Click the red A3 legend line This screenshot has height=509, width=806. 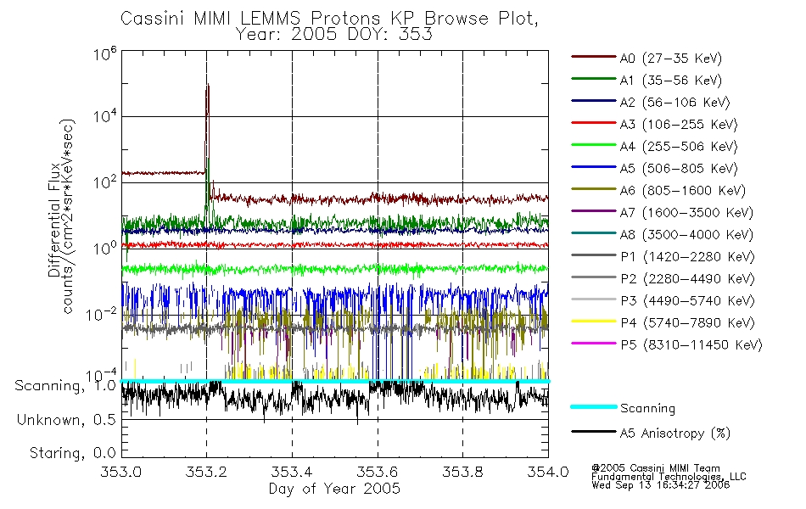coord(593,123)
